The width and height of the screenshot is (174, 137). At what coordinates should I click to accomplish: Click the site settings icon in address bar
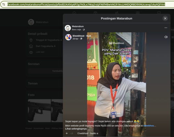[x=4, y=5]
